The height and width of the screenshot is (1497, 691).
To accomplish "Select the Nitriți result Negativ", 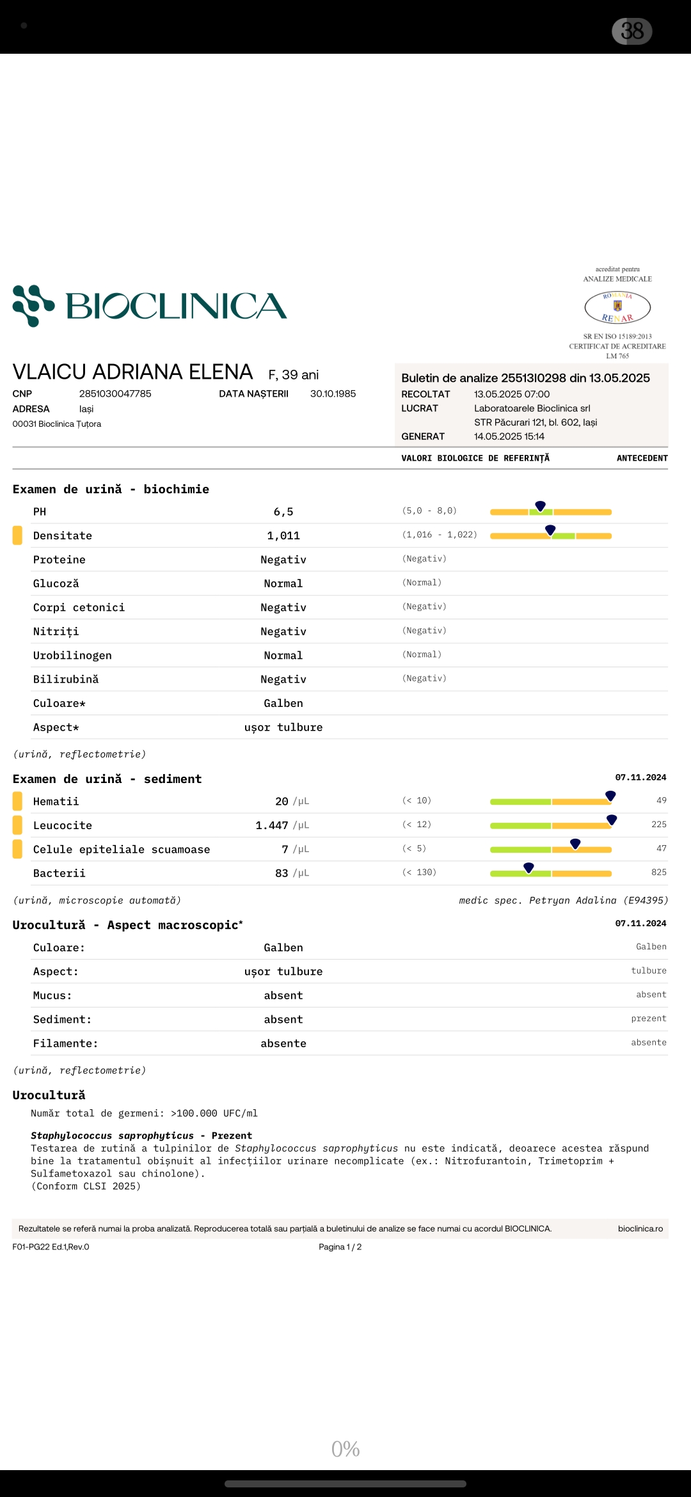I will click(283, 631).
